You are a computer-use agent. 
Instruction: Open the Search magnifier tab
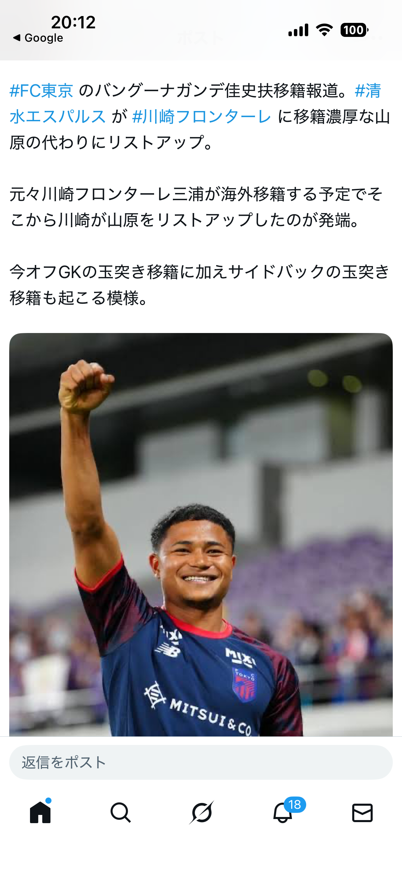tap(120, 812)
